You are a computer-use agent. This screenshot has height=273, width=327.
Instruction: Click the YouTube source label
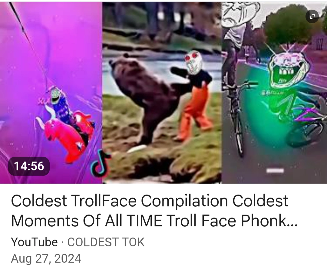pos(35,242)
